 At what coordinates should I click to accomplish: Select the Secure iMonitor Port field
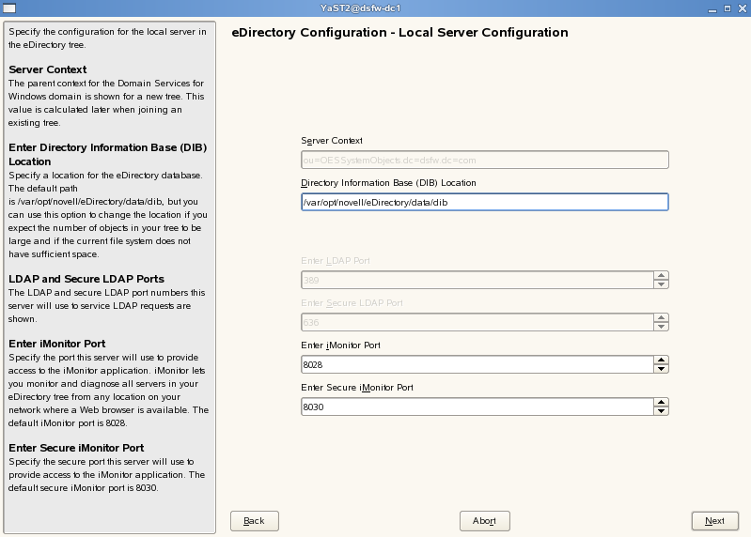tap(477, 407)
